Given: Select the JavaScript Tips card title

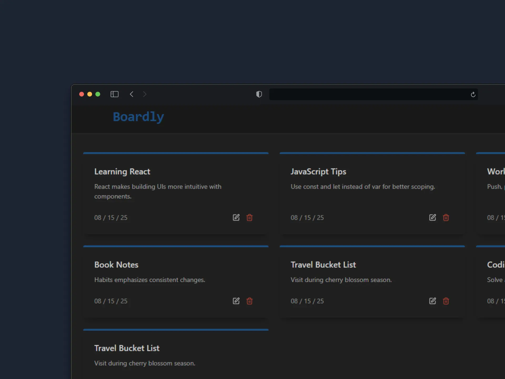Looking at the screenshot, I should pyautogui.click(x=318, y=172).
